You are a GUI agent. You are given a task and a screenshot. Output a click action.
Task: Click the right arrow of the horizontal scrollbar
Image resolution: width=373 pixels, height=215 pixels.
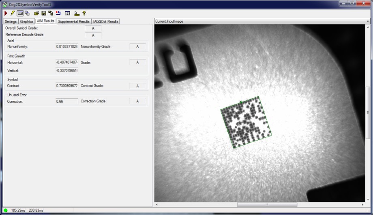362,204
